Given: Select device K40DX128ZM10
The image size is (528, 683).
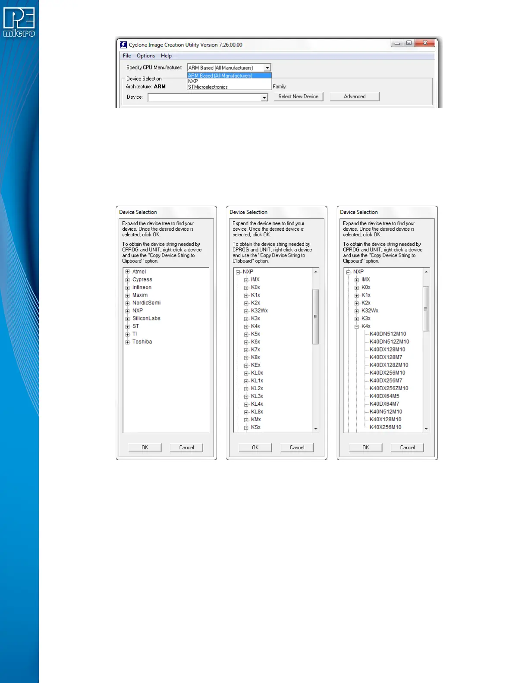Looking at the screenshot, I should click(x=389, y=365).
